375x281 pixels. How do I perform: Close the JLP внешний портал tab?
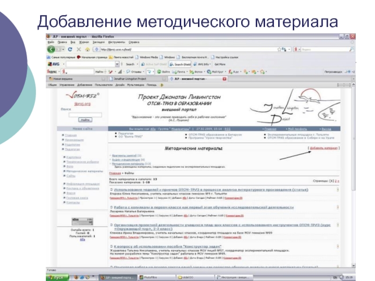coord(225,79)
